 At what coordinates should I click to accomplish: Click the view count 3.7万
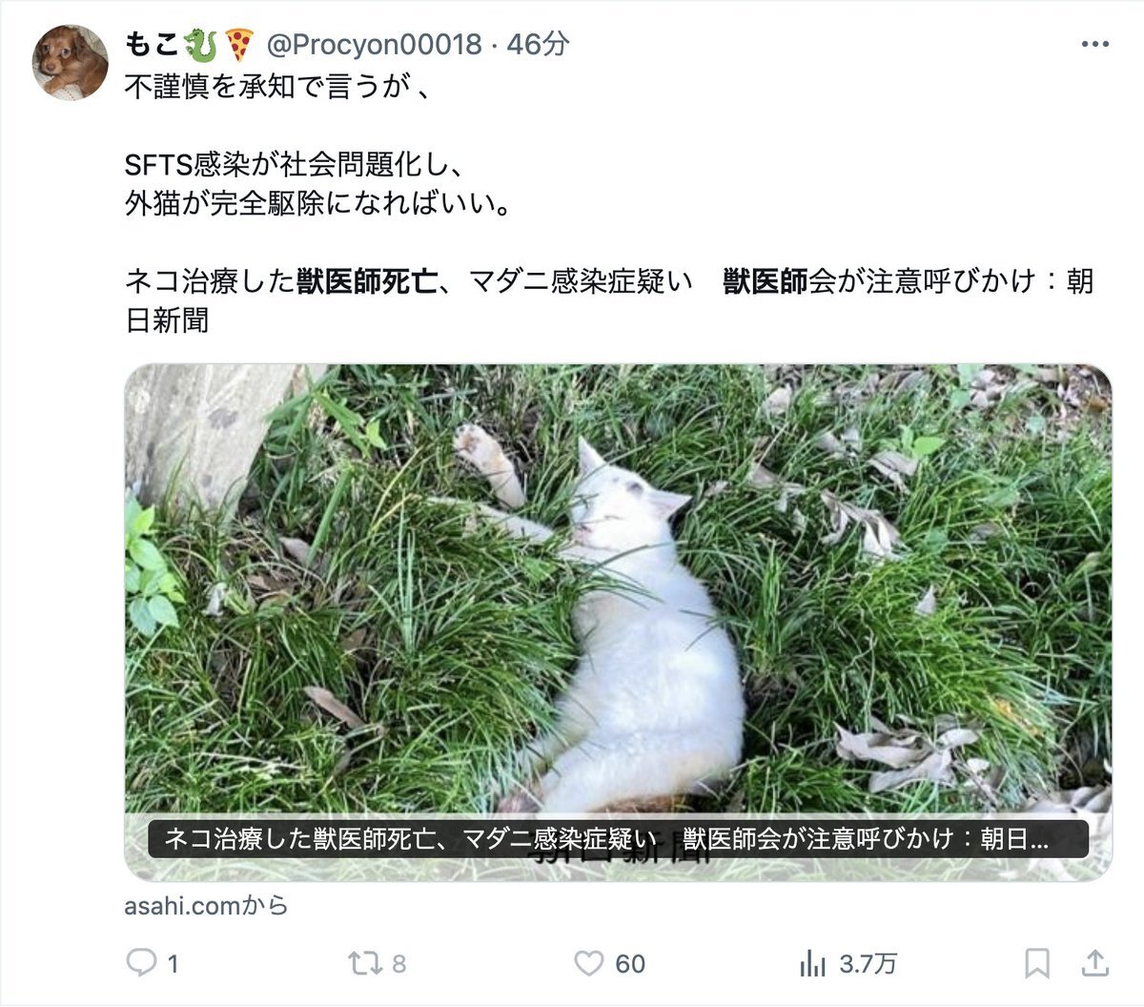coord(868,964)
